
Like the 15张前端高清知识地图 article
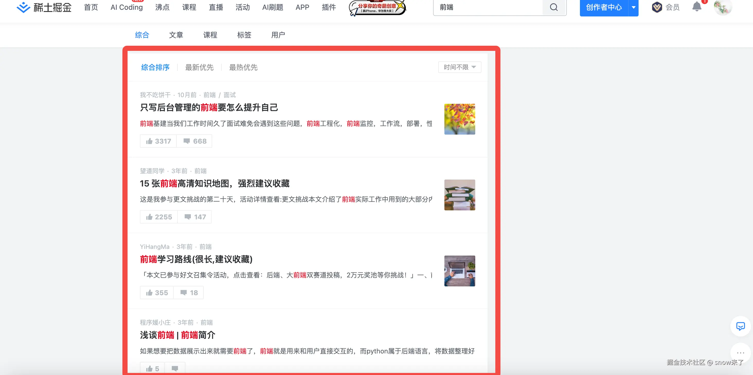click(159, 217)
